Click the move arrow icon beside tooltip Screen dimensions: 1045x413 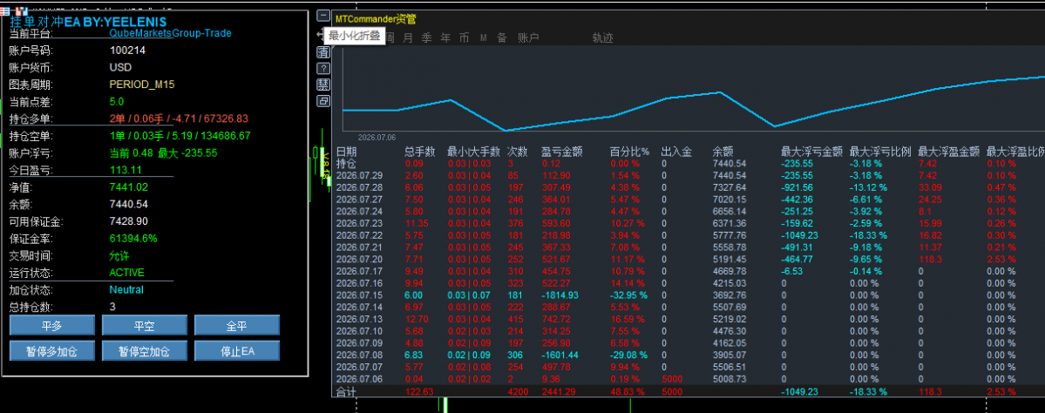point(321,34)
